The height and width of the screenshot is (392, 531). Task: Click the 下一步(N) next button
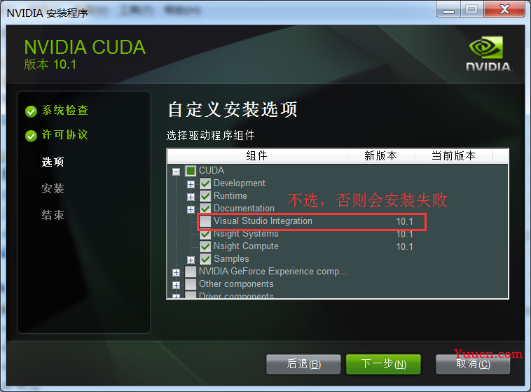[383, 364]
